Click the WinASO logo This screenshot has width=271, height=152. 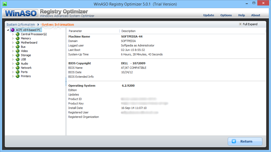(21, 13)
